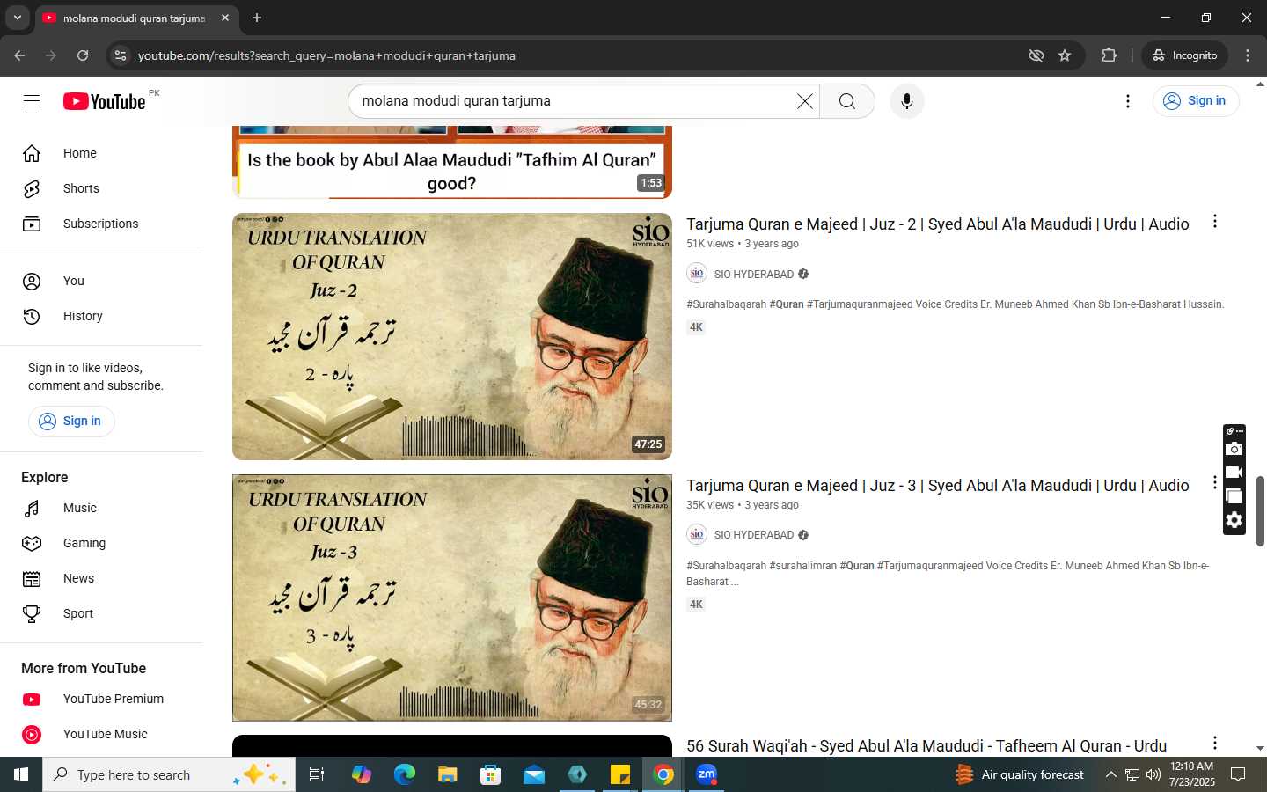Open overlay recorder settings gear
1267x792 pixels.
point(1234,520)
